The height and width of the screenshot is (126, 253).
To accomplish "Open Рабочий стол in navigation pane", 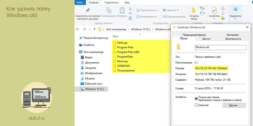I will coord(91,84).
